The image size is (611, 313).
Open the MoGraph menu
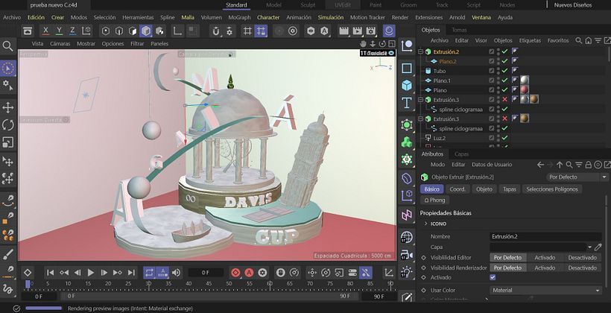pyautogui.click(x=239, y=18)
